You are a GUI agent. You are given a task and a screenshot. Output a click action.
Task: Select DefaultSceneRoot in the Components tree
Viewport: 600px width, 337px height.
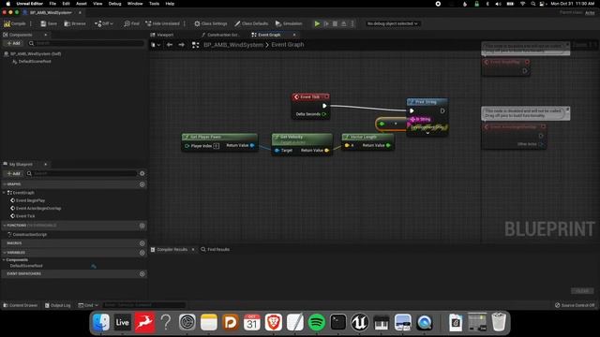(34, 61)
